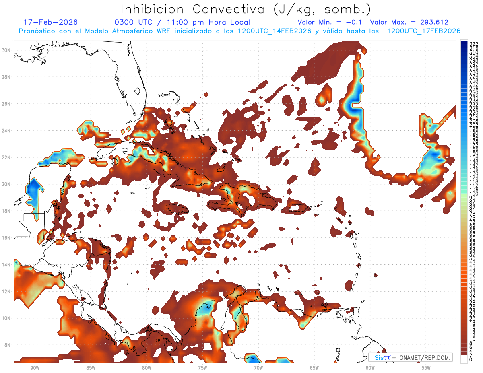Screen dimensions: 483x373
Task: Click the '55W' longitude label
Action: click(x=426, y=368)
